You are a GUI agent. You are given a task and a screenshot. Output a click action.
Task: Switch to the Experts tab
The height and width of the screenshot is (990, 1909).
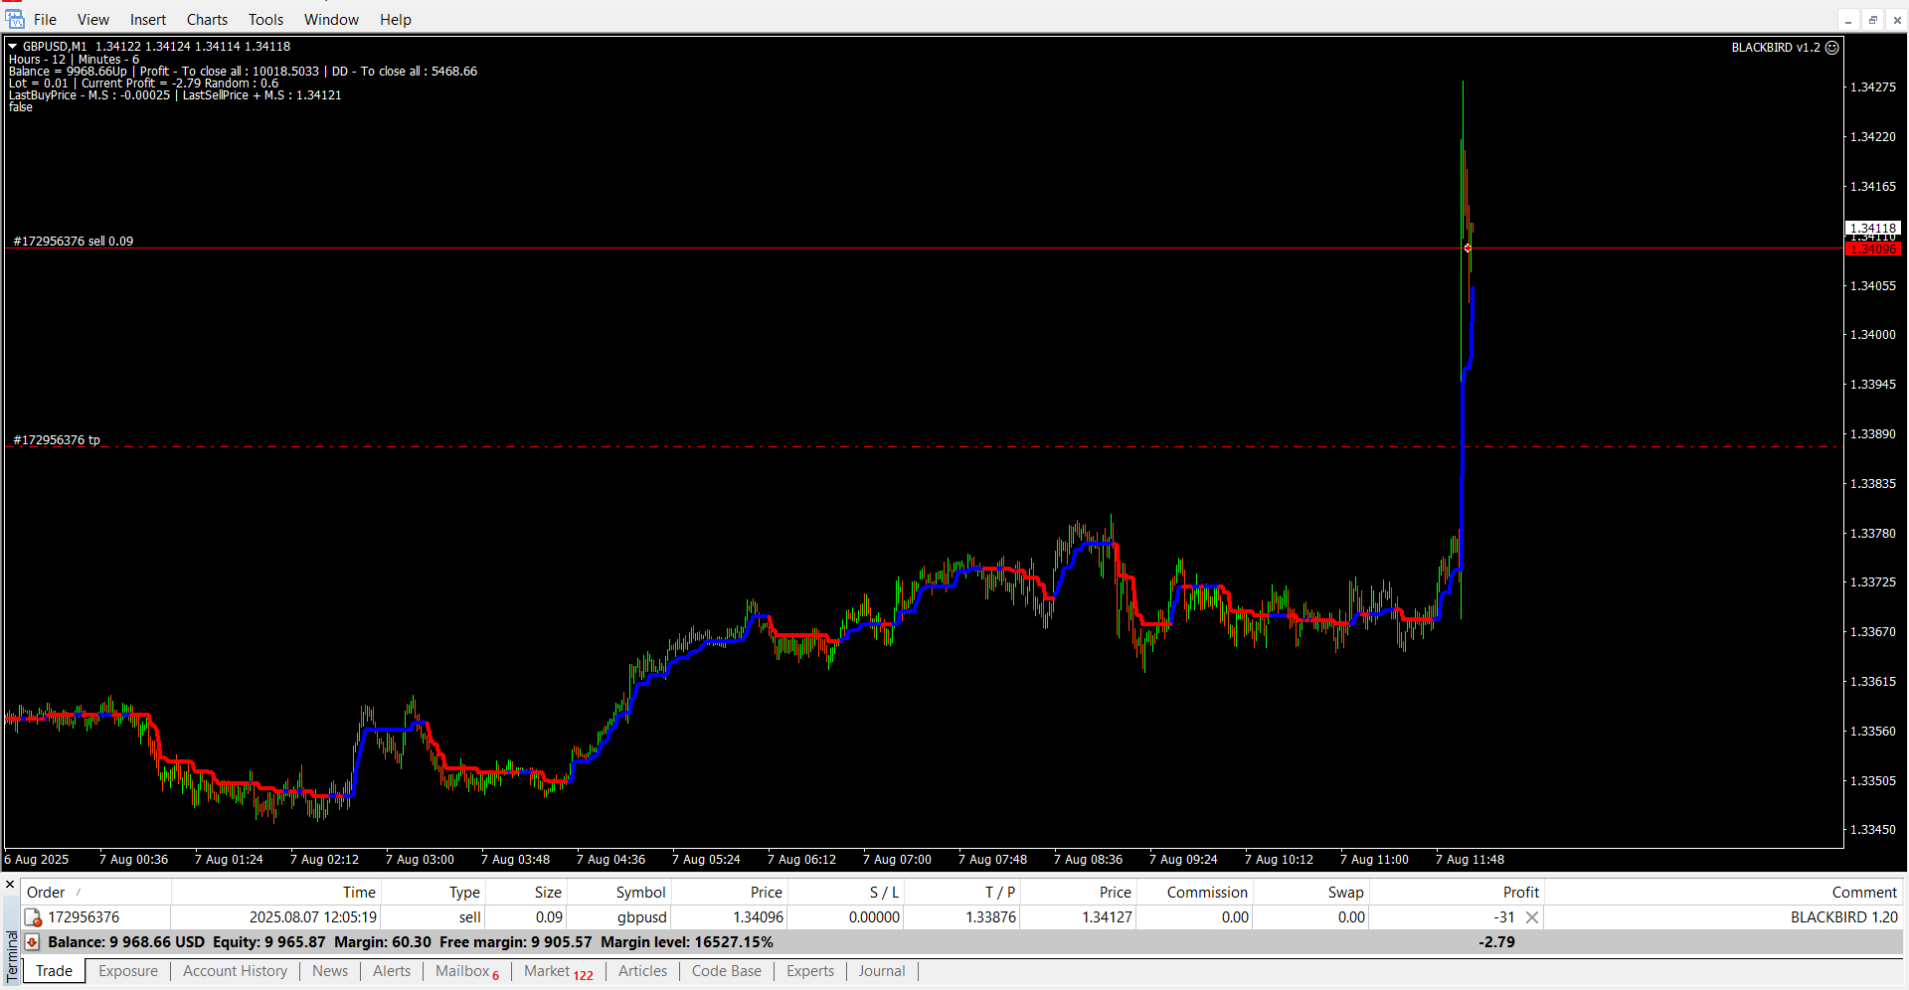click(809, 971)
